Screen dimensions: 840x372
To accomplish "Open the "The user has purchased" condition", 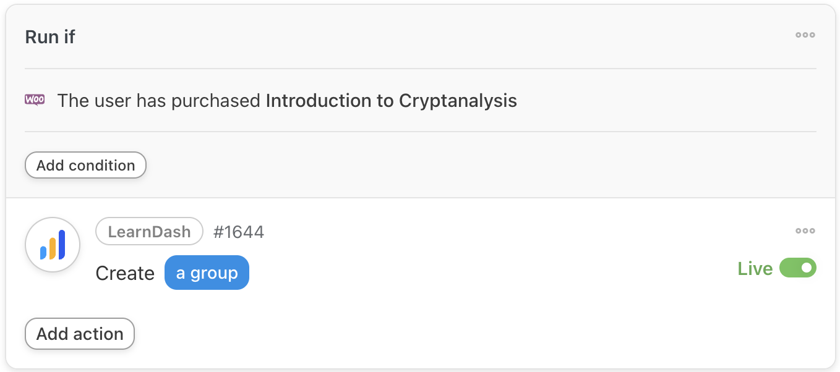I will [158, 101].
